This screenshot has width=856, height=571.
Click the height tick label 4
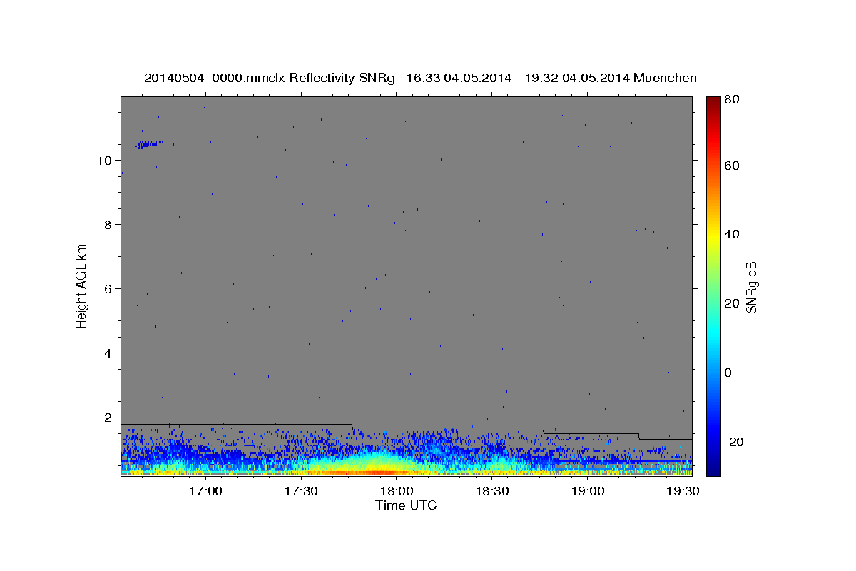click(108, 353)
